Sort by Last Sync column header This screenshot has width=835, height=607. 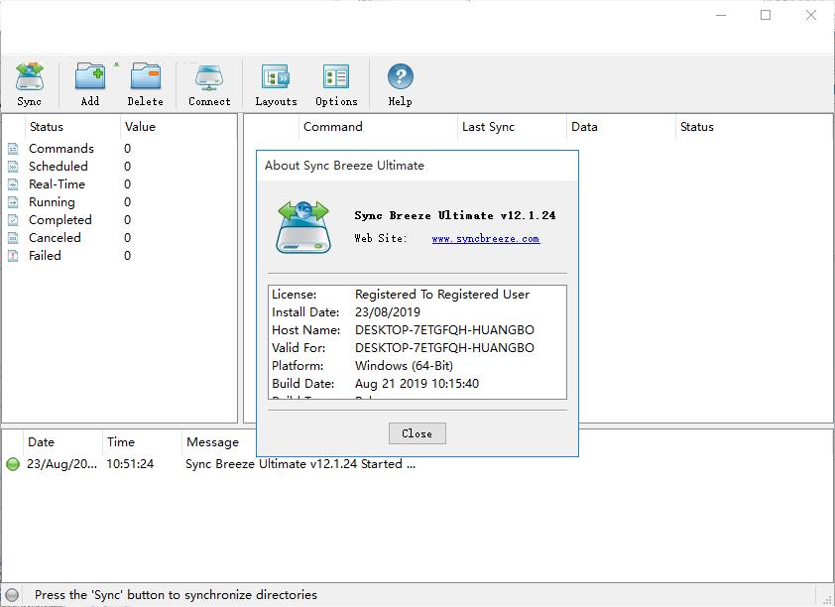(488, 127)
